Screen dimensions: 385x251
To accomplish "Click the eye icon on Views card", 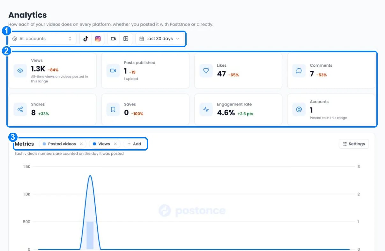I will coord(20,71).
